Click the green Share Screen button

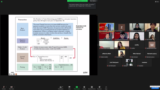[77, 87]
